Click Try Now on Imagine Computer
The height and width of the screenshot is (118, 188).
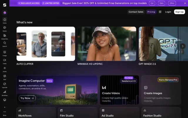(27, 98)
